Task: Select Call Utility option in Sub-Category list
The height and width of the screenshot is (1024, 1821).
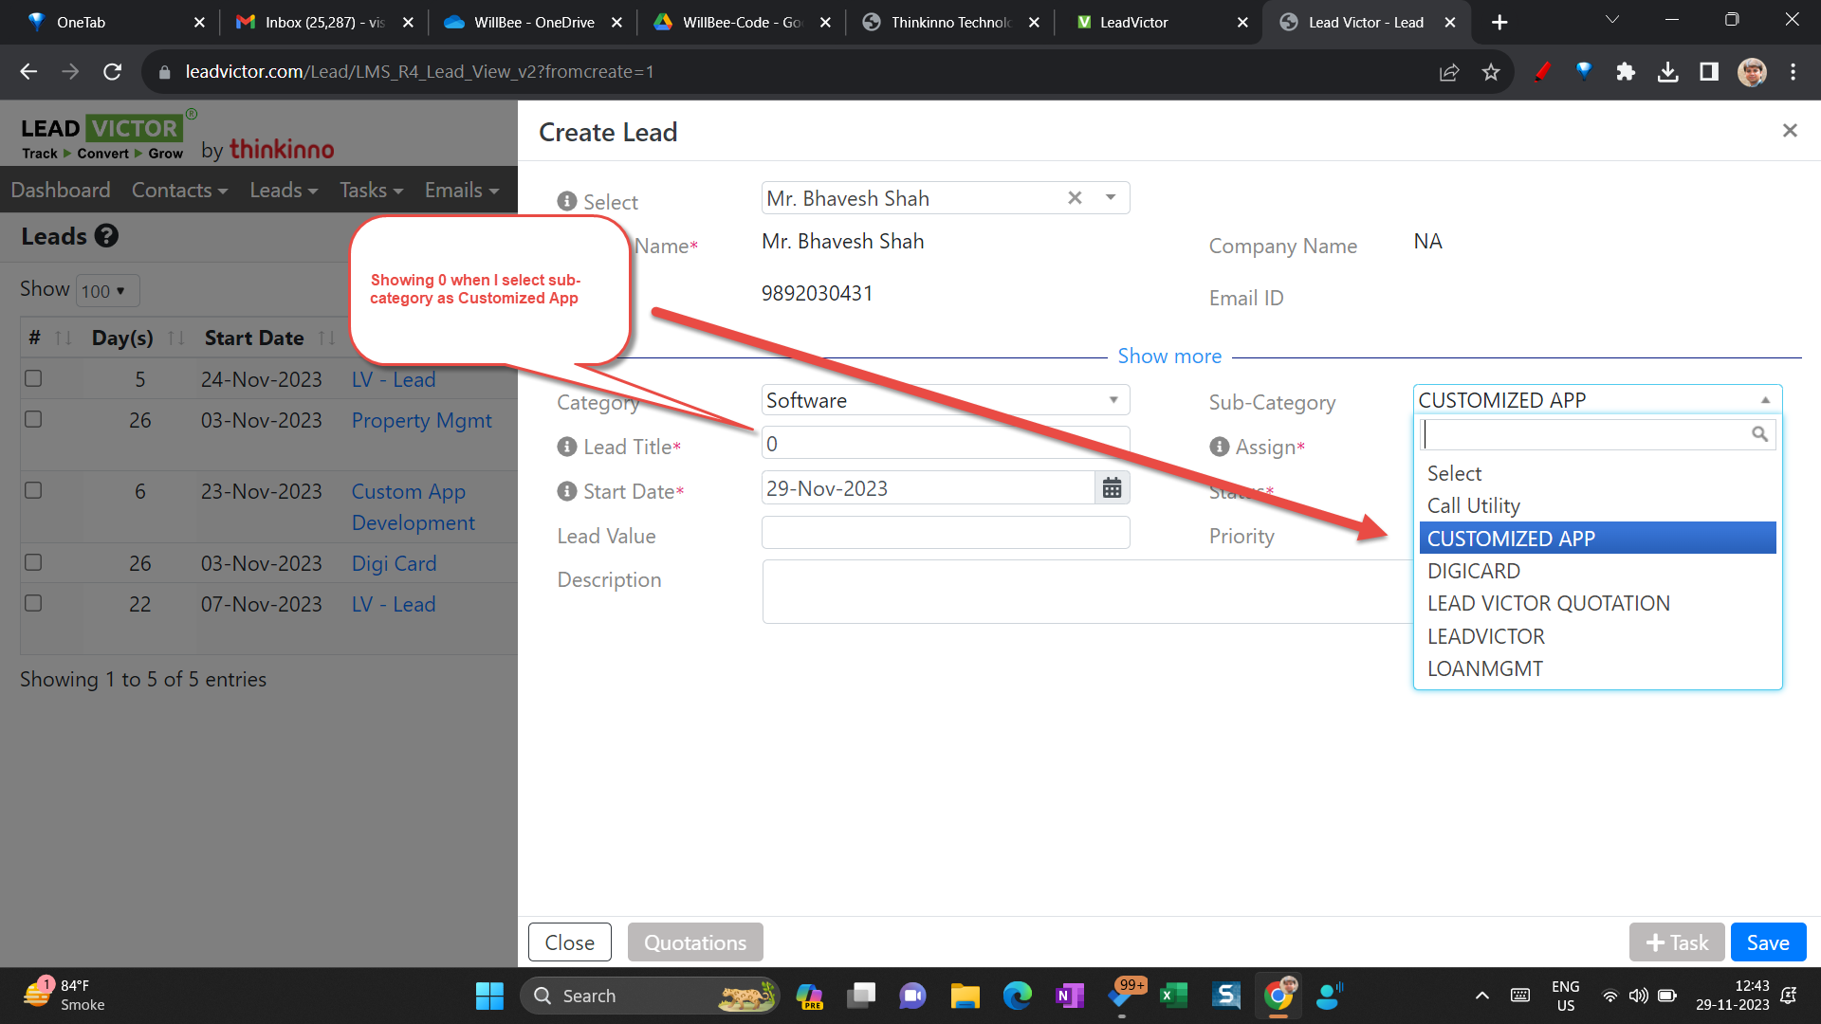Action: pos(1597,505)
